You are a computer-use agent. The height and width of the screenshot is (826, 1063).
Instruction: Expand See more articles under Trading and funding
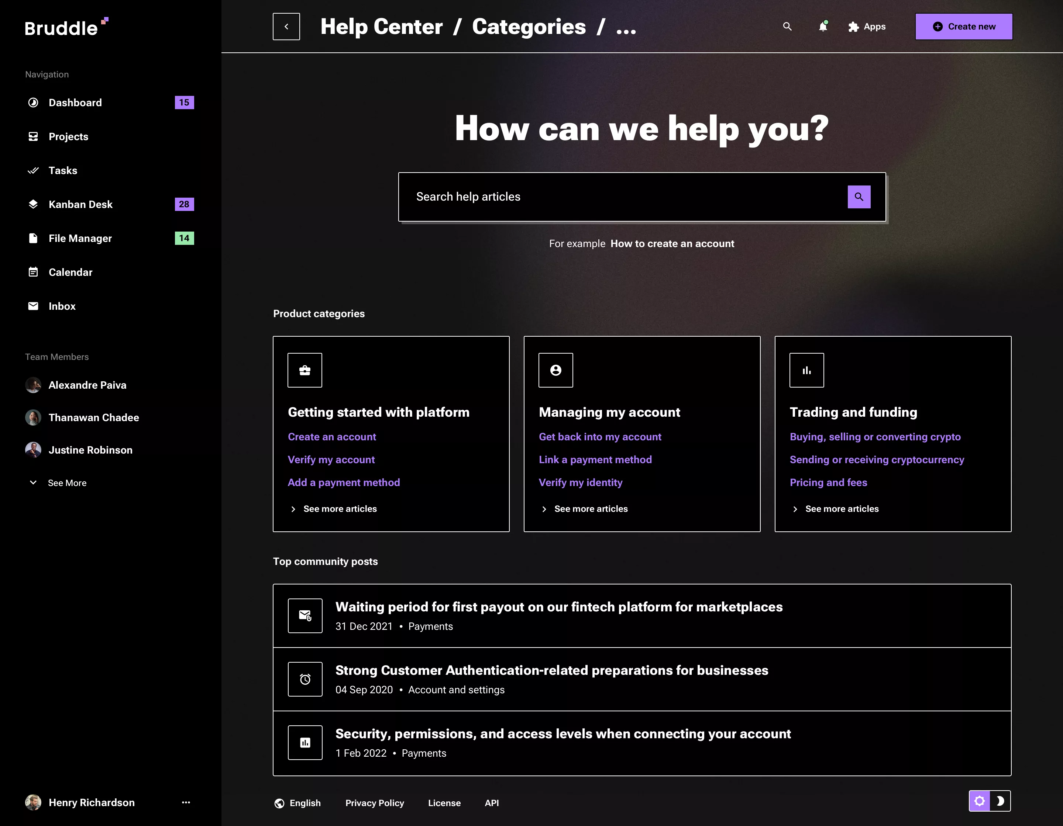point(842,509)
